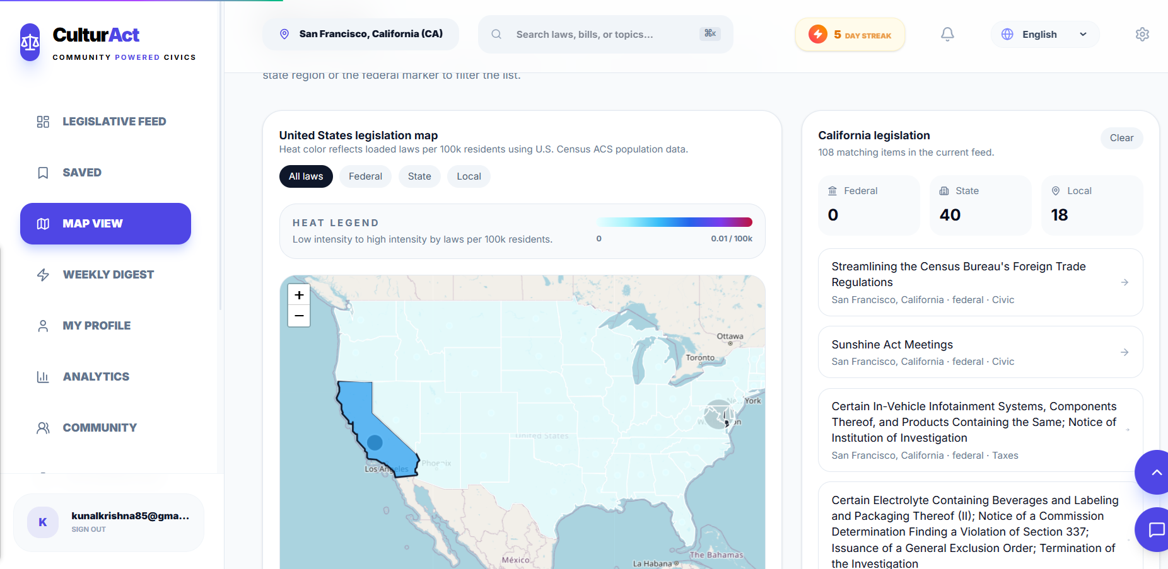Click the Sign Out link
This screenshot has width=1168, height=569.
point(89,529)
